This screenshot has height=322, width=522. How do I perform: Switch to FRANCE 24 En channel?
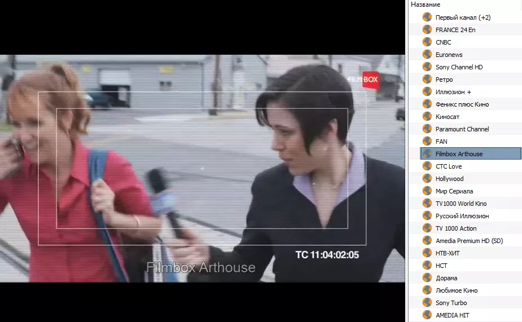click(x=455, y=29)
